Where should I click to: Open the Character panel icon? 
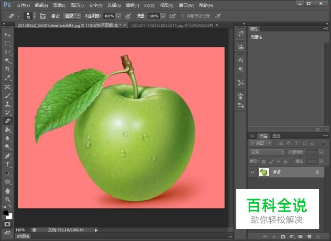point(241,60)
